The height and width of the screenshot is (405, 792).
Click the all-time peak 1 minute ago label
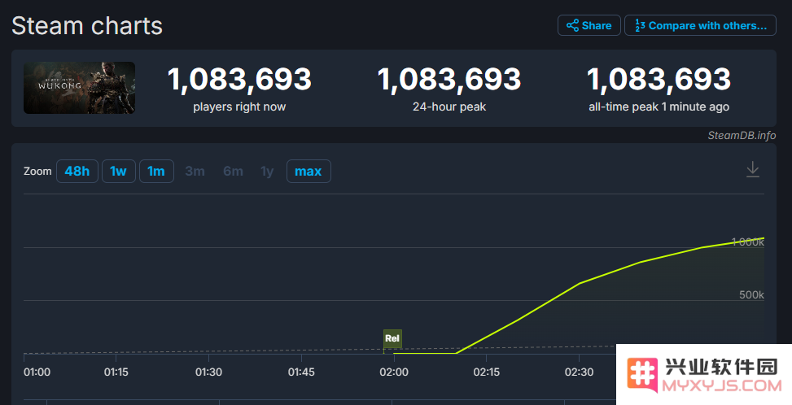[x=659, y=107]
